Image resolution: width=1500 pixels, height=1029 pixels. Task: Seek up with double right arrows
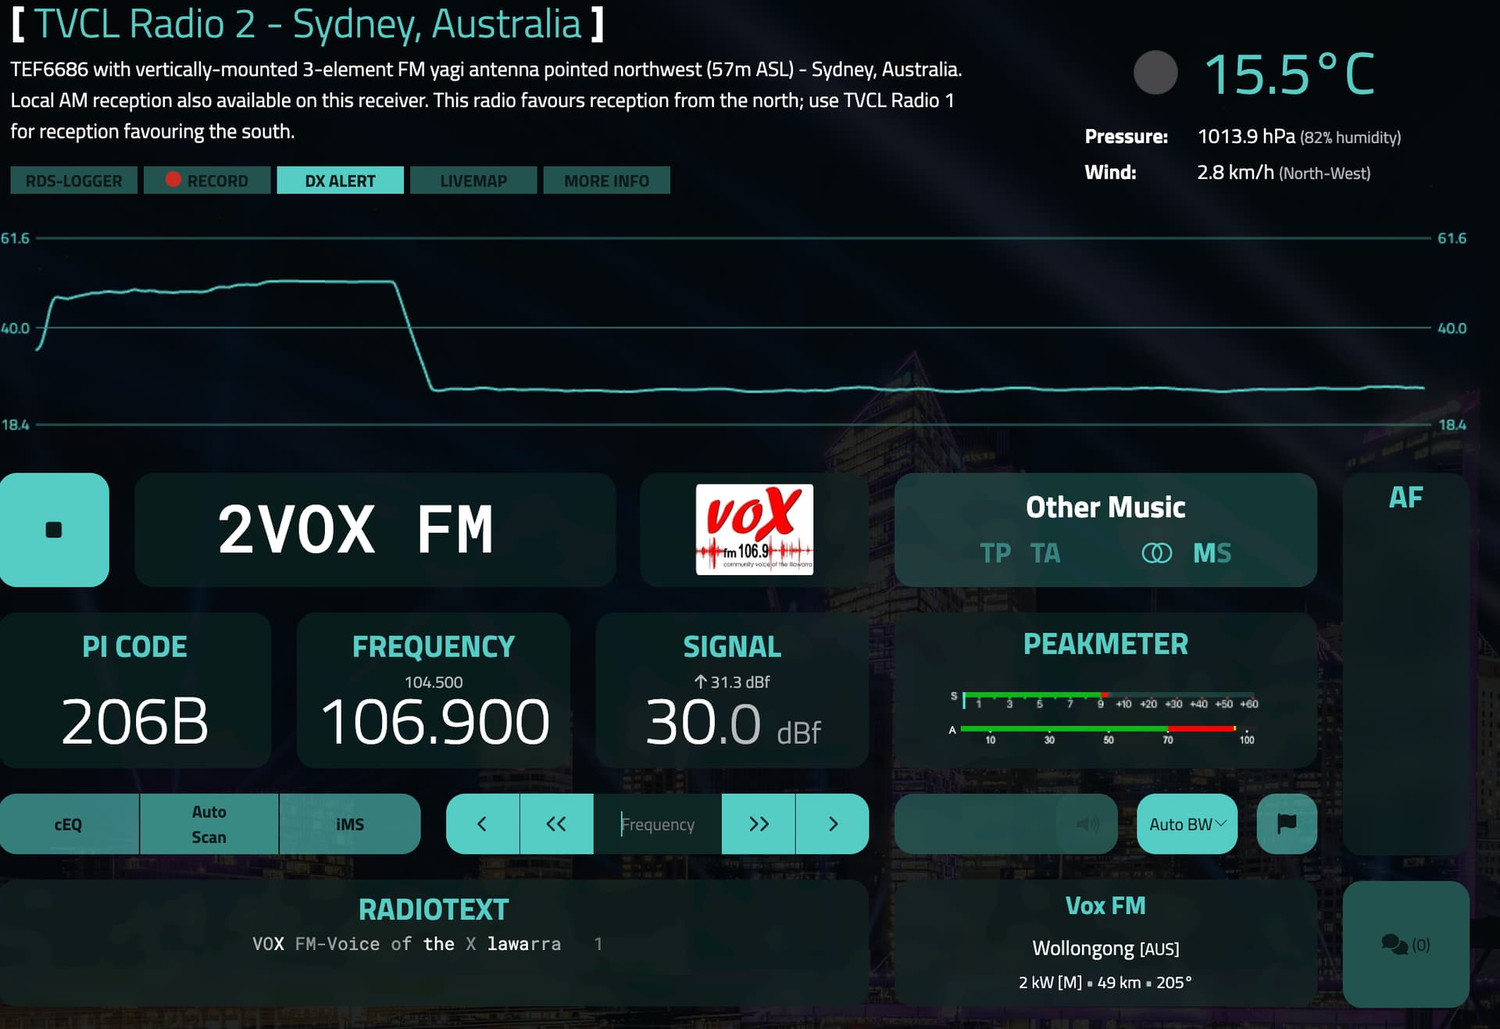pos(758,824)
